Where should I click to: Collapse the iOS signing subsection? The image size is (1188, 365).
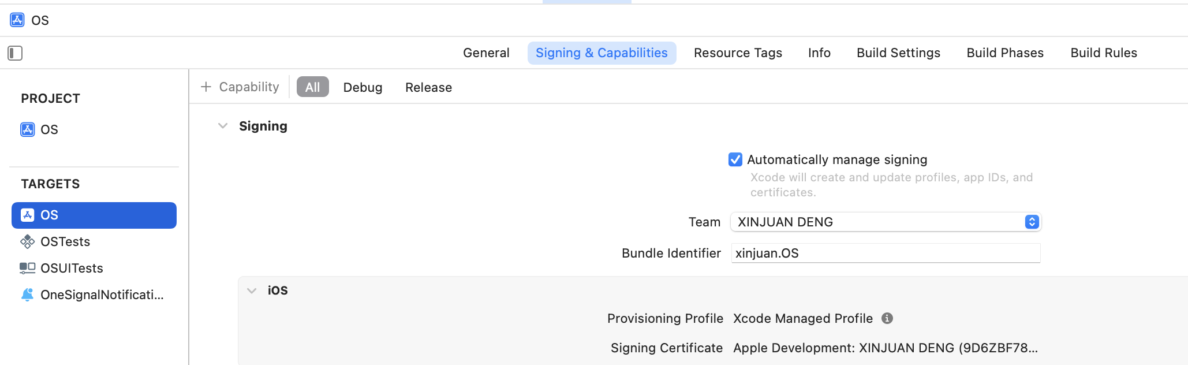(x=252, y=290)
